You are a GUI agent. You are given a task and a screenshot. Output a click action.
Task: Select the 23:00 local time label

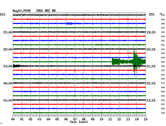[x=8, y=66]
